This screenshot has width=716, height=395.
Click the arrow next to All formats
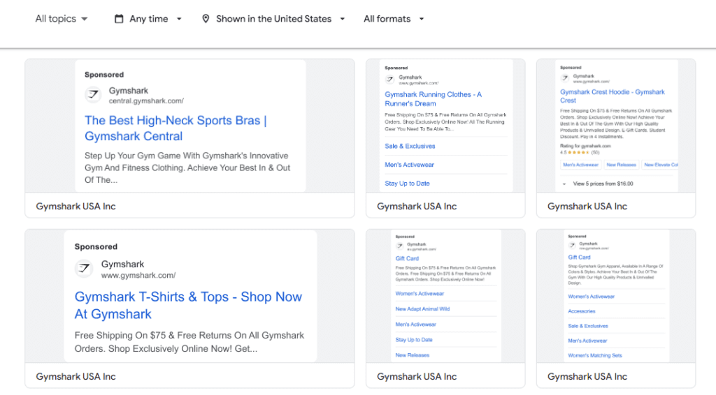click(x=422, y=19)
